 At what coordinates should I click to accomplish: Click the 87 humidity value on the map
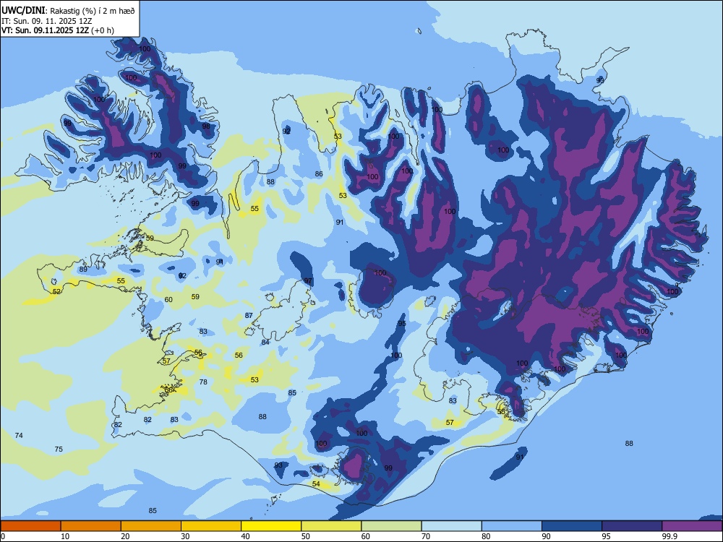pos(249,316)
